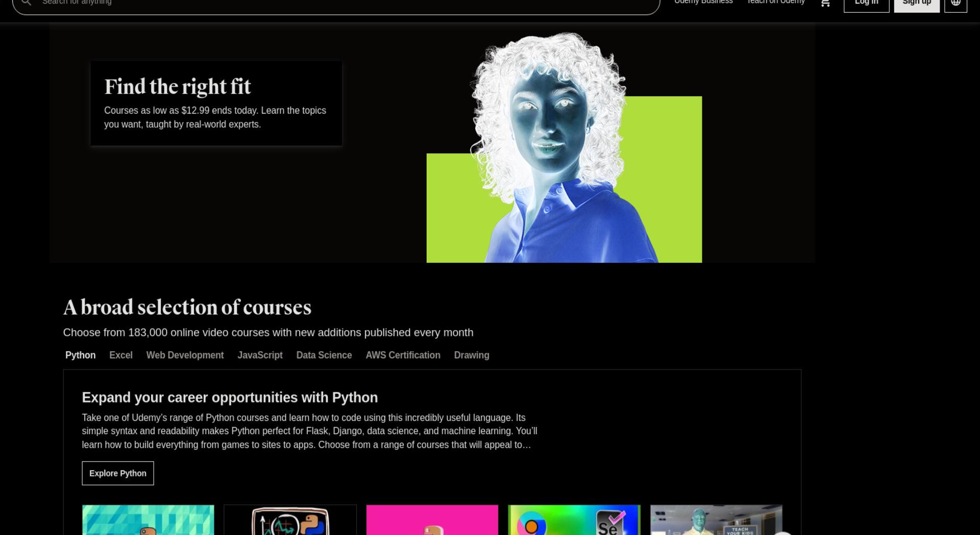Switch to the Web Development tab
Viewport: 980px width, 535px height.
[x=185, y=355]
